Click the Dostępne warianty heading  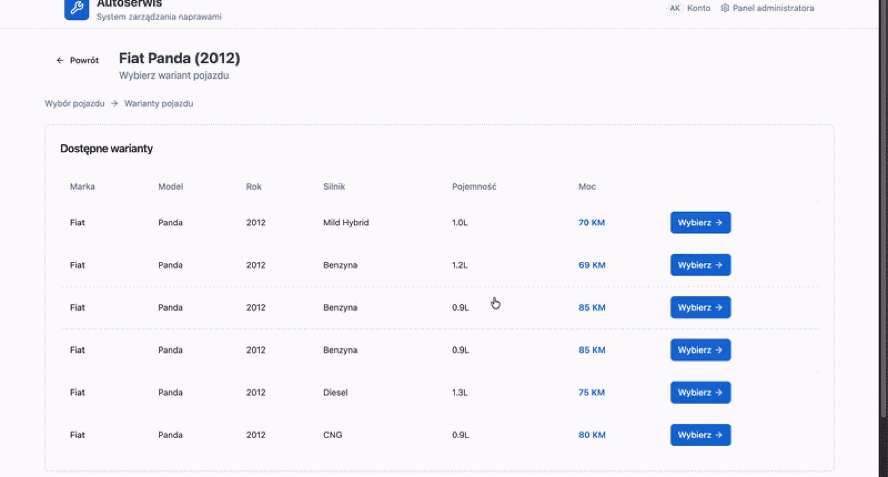click(x=107, y=149)
